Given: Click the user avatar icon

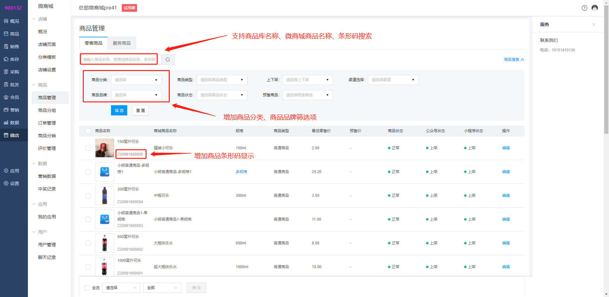Looking at the screenshot, I should pos(595,8).
